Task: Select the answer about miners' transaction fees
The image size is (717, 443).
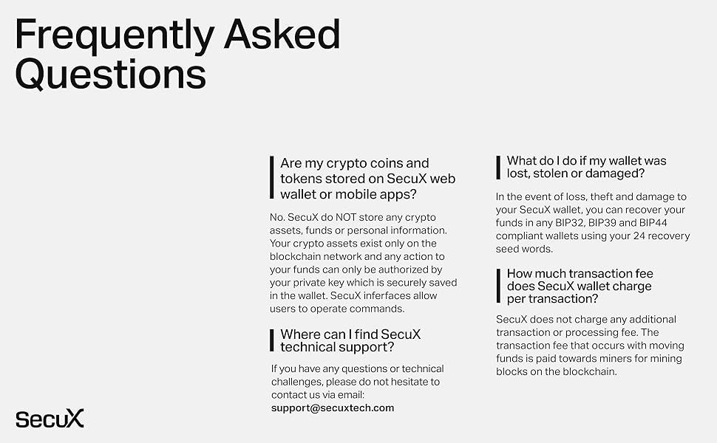Action: coord(590,346)
